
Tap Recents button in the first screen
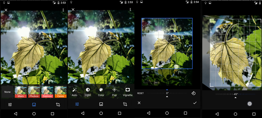52,114
